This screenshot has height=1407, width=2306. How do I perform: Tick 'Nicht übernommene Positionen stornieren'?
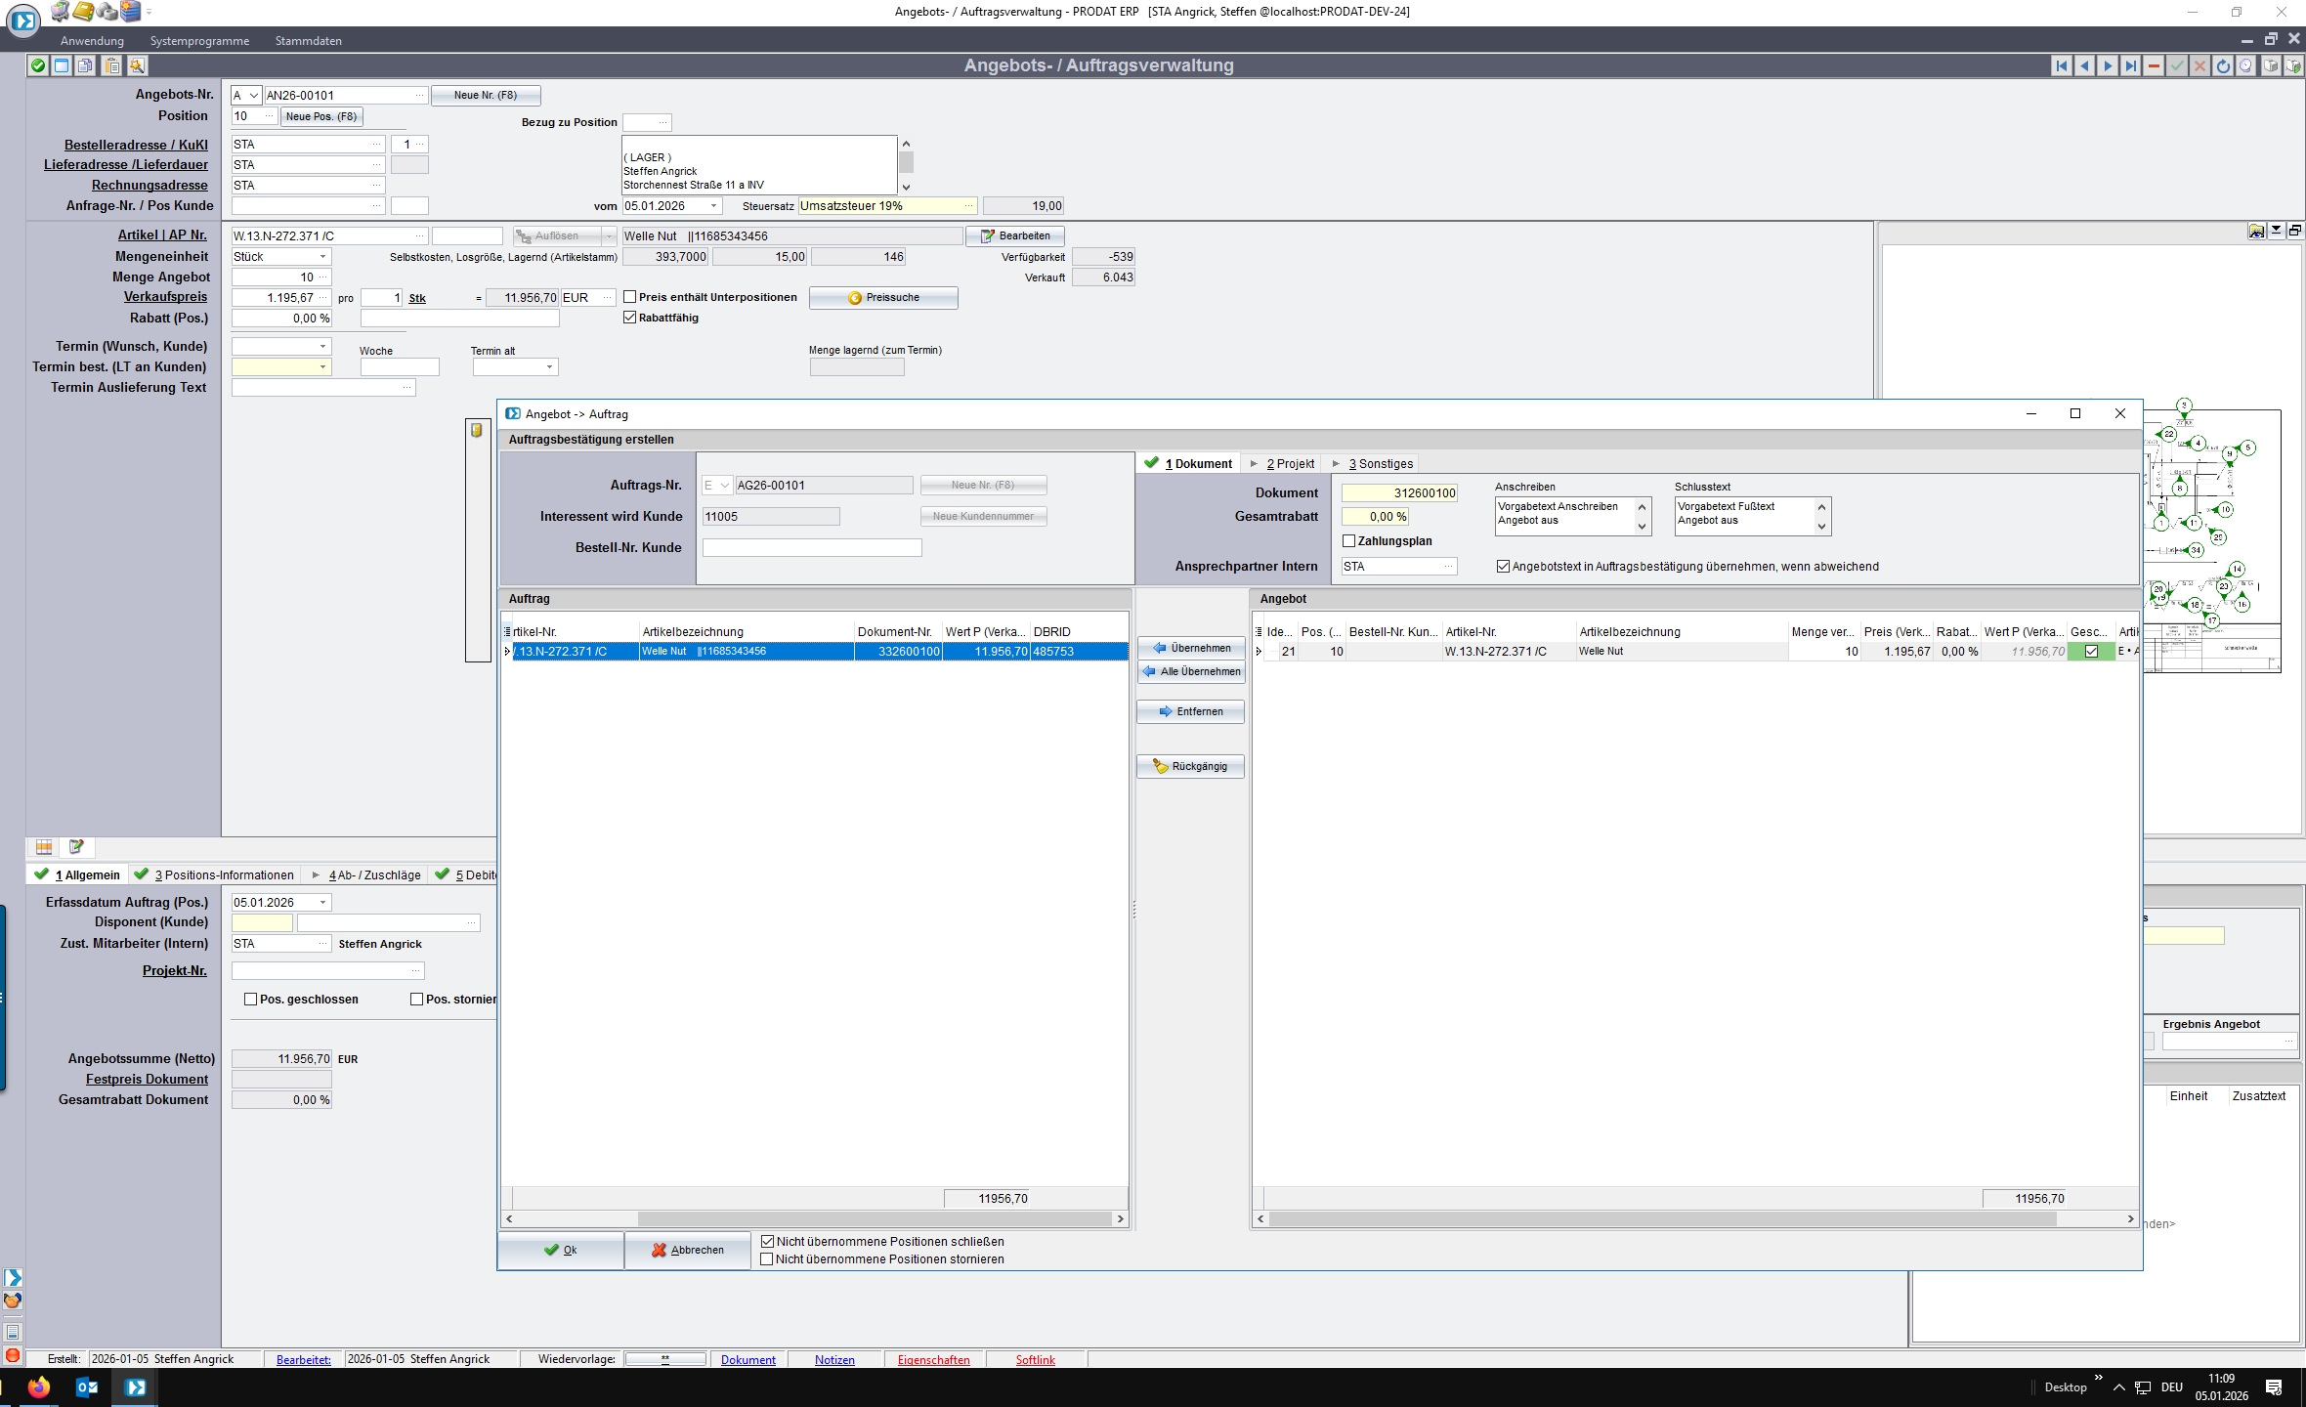coord(767,1259)
